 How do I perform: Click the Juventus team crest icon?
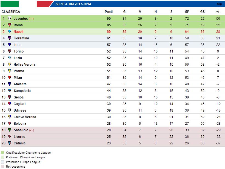pyautogui.click(x=10, y=18)
